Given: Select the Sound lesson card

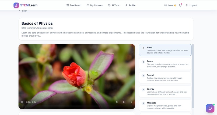Looking at the screenshot, I should tap(165, 78).
